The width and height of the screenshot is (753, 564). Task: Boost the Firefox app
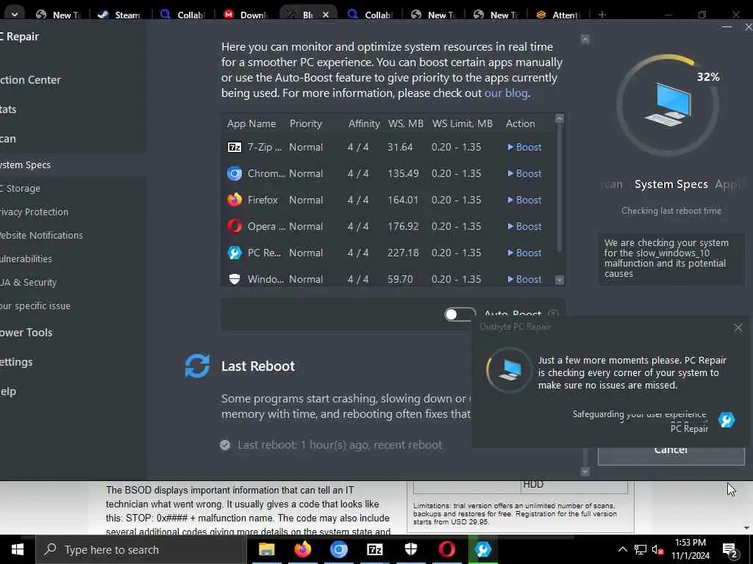(x=524, y=200)
